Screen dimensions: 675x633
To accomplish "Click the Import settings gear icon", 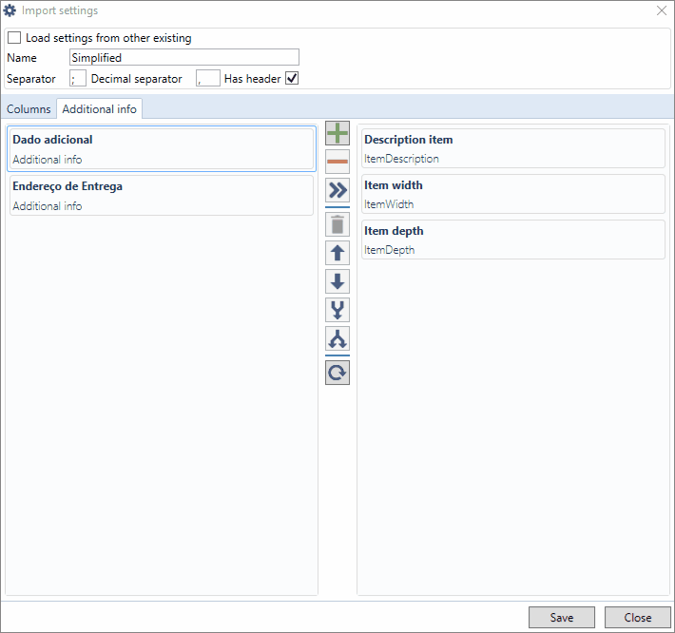I will click(x=10, y=10).
